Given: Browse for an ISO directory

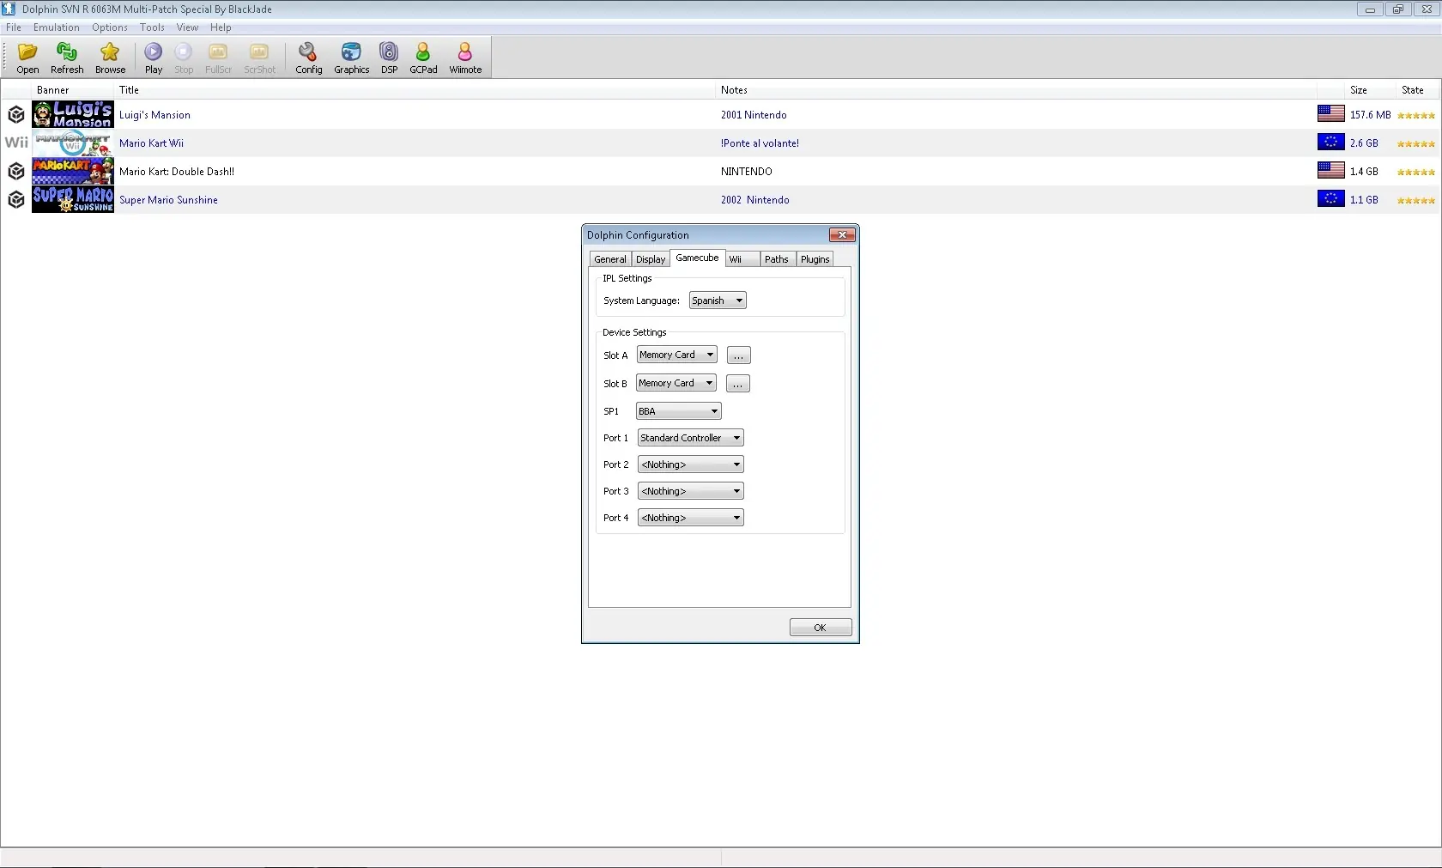Looking at the screenshot, I should [x=110, y=58].
